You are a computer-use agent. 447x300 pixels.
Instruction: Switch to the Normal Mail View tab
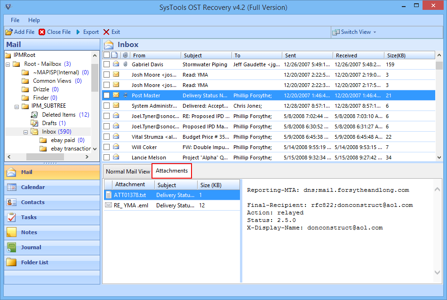click(x=128, y=172)
